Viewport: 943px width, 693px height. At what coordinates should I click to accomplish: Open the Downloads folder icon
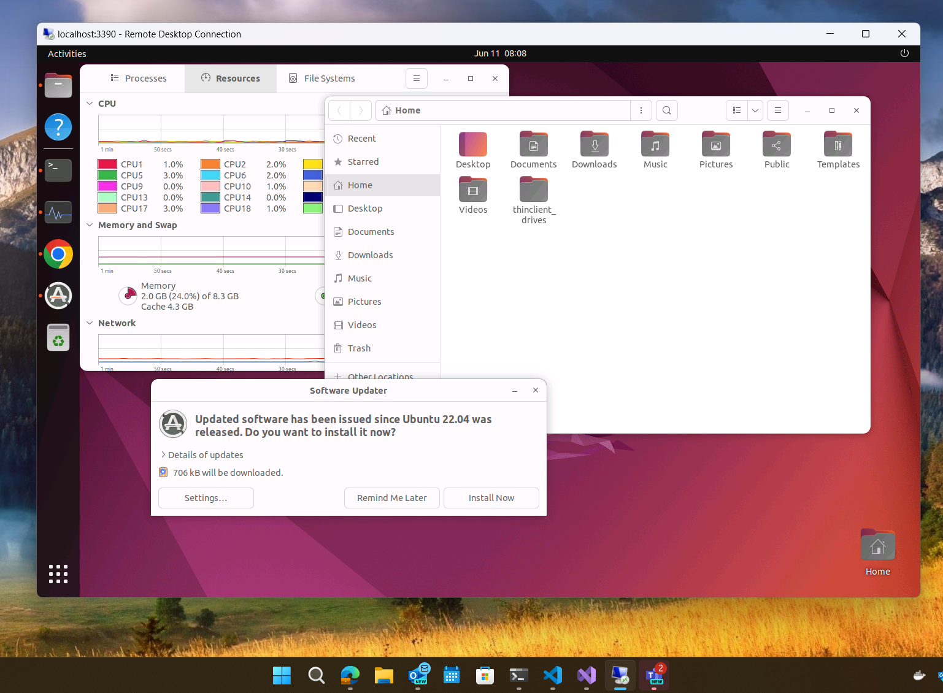594,145
